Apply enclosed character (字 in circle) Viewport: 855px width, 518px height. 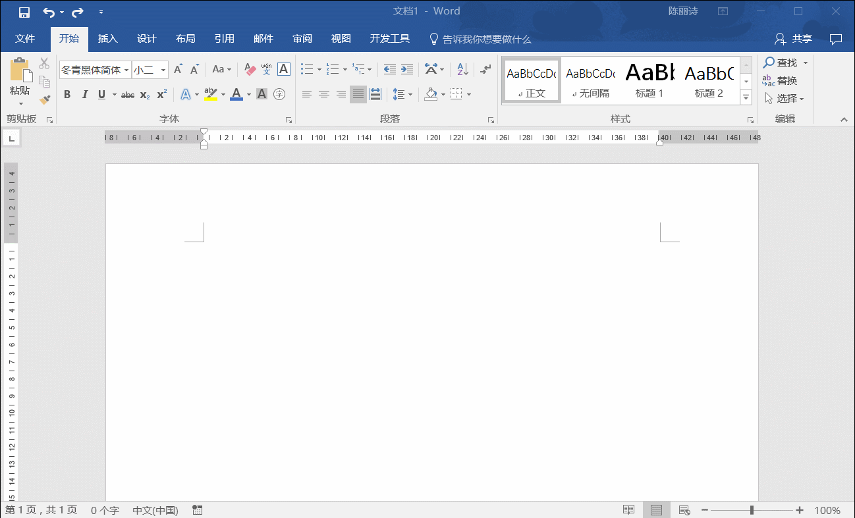279,95
